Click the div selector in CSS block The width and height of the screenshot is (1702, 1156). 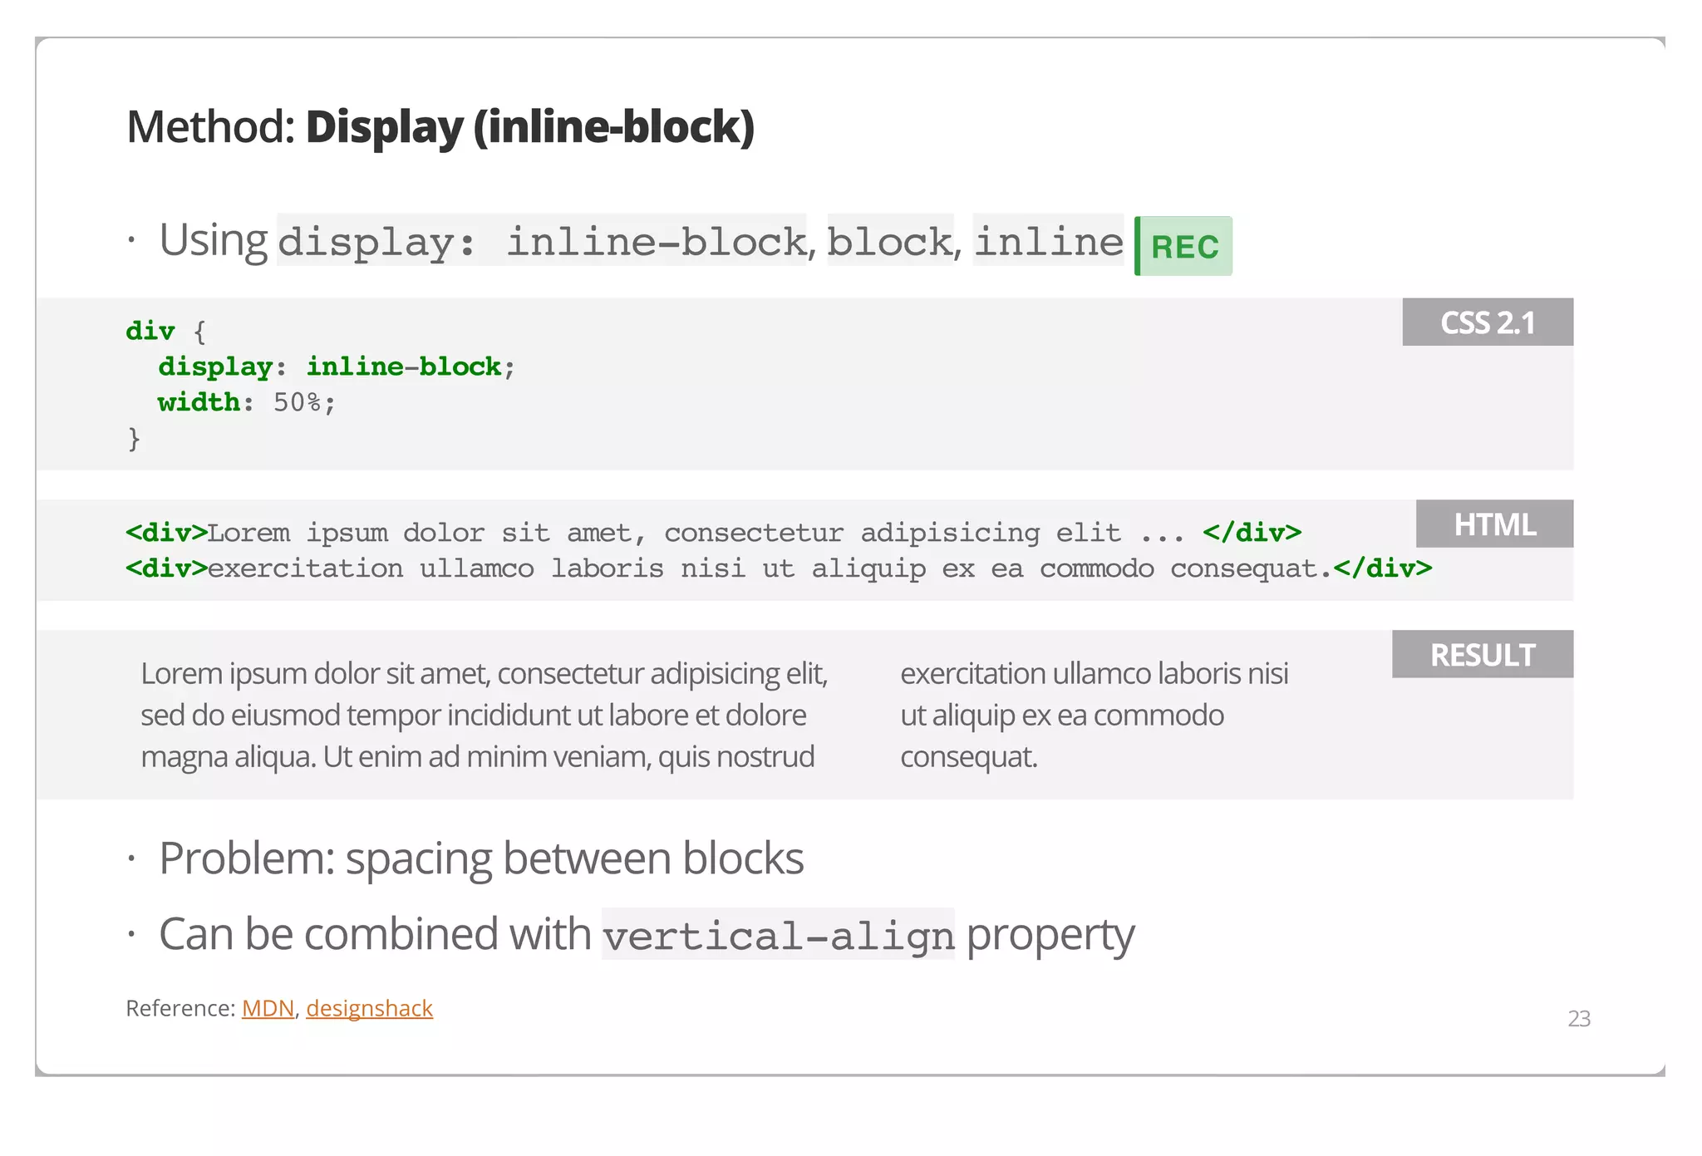(150, 331)
